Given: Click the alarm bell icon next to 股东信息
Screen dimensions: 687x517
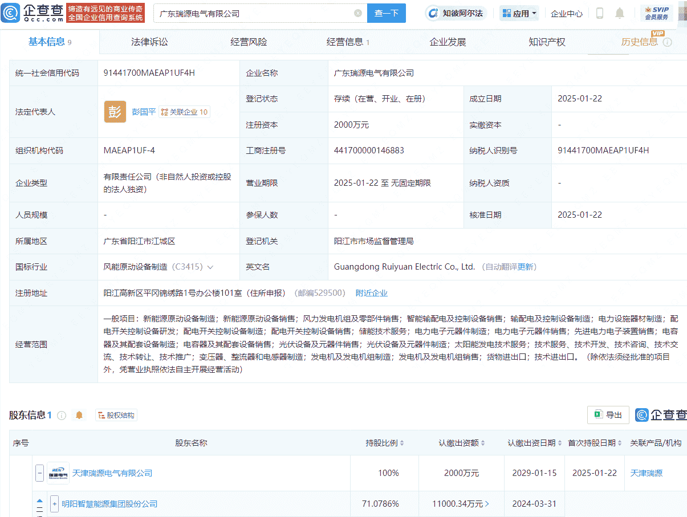Looking at the screenshot, I should [79, 415].
